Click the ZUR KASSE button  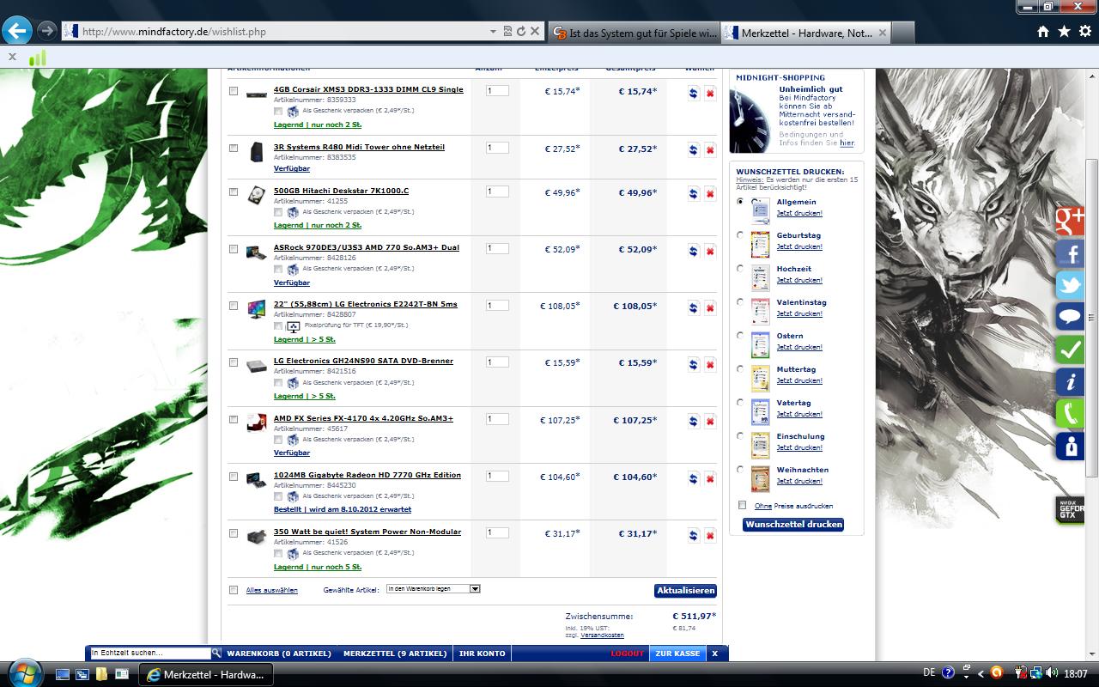coord(677,654)
